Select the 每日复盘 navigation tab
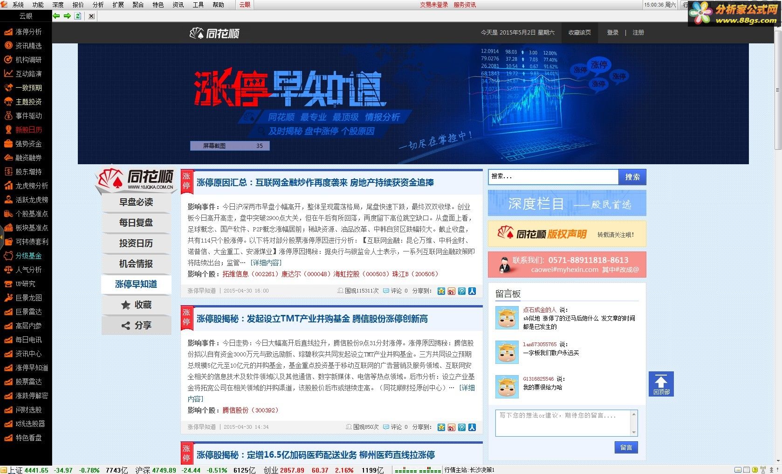Viewport: 782px width, 474px height. coord(136,223)
